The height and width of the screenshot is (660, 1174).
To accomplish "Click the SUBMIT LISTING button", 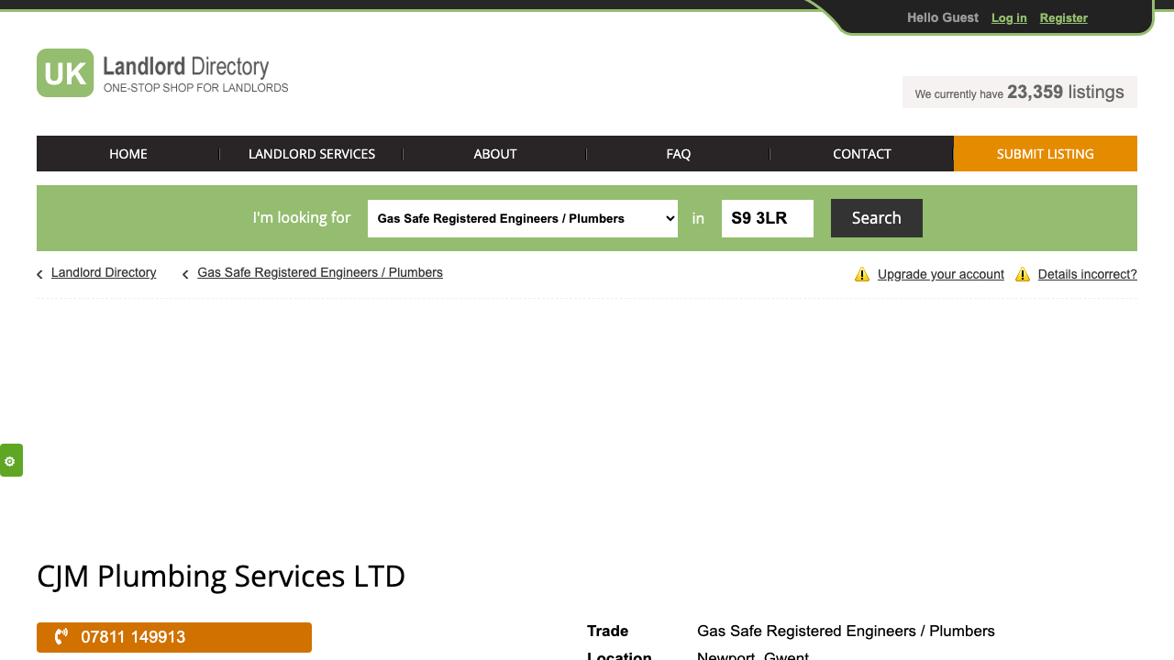I will coord(1045,153).
